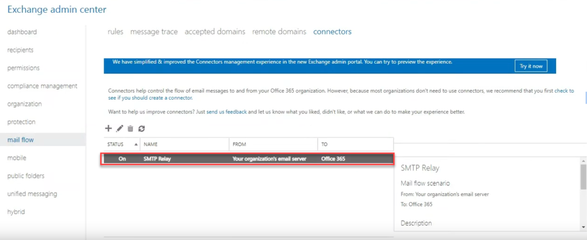Click 'Your organization's email server' cell
Screen dimensions: 587x240
[x=269, y=159]
